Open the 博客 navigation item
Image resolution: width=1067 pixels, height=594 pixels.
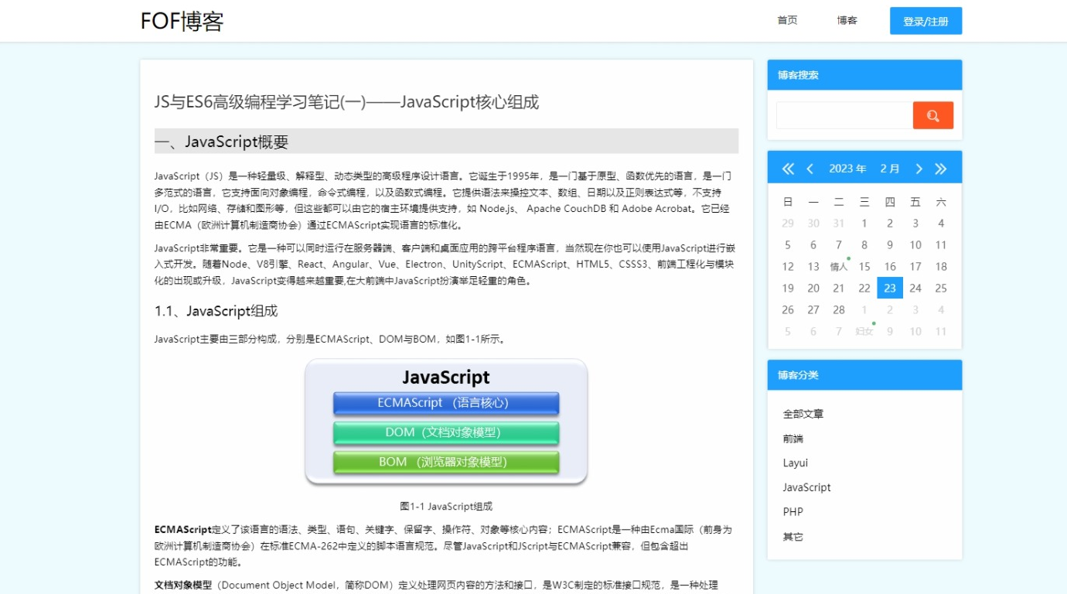[847, 21]
